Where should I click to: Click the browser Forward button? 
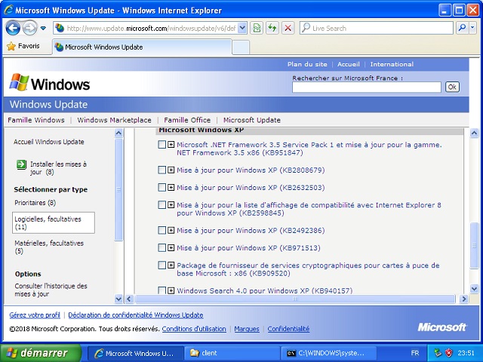pyautogui.click(x=29, y=28)
